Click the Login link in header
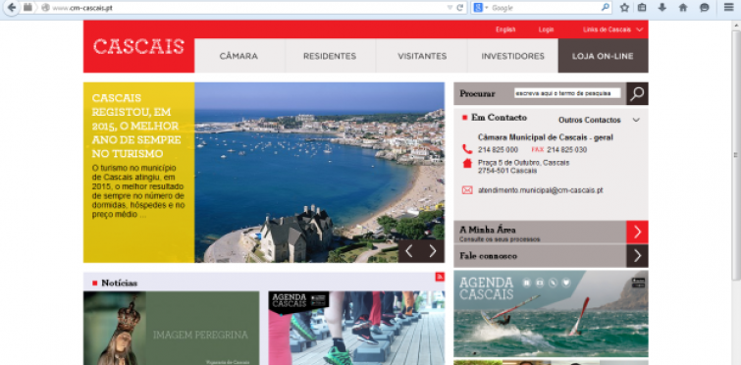 click(546, 29)
